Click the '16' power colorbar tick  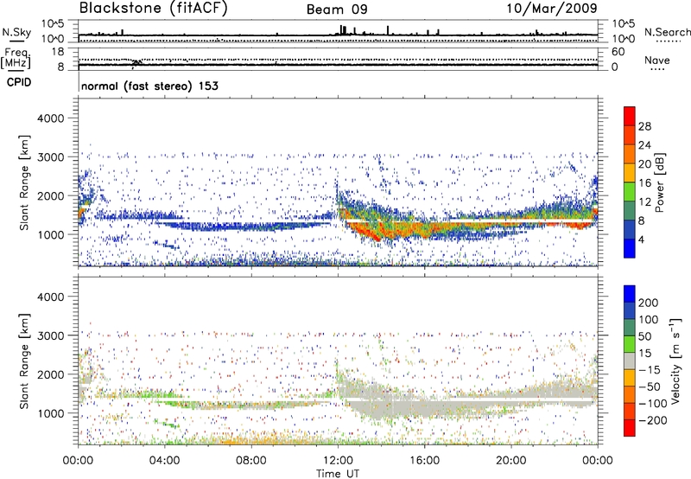pos(644,183)
